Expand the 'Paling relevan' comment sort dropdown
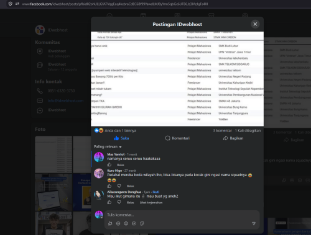 108,146
